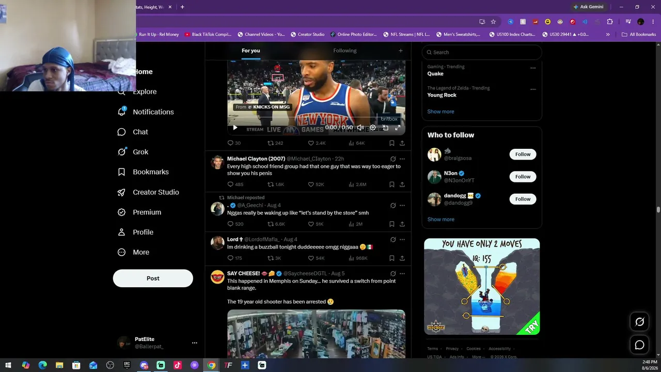Add a timeline tab with the plus icon
The width and height of the screenshot is (661, 372).
coord(400,51)
